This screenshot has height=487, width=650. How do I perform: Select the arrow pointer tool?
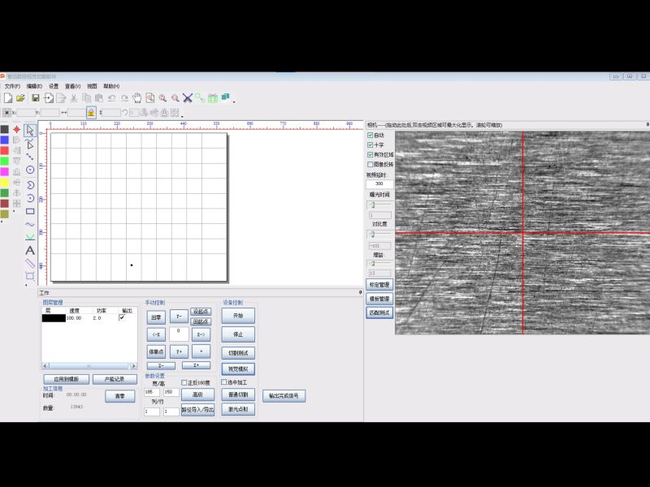[30, 130]
